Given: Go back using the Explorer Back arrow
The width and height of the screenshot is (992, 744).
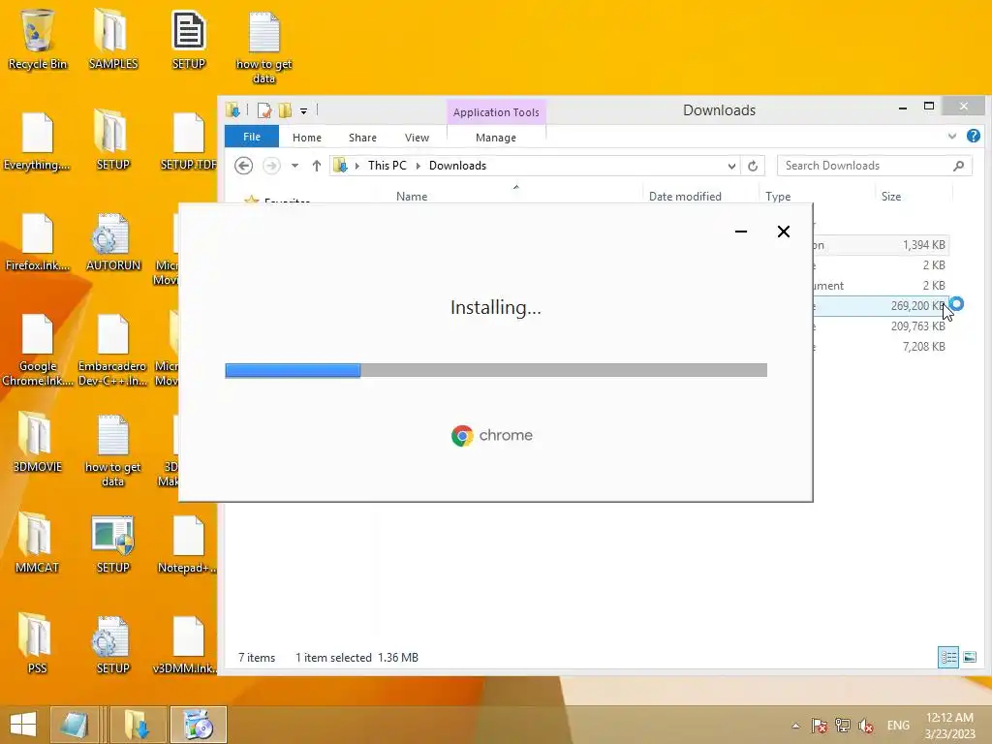Looking at the screenshot, I should (243, 166).
